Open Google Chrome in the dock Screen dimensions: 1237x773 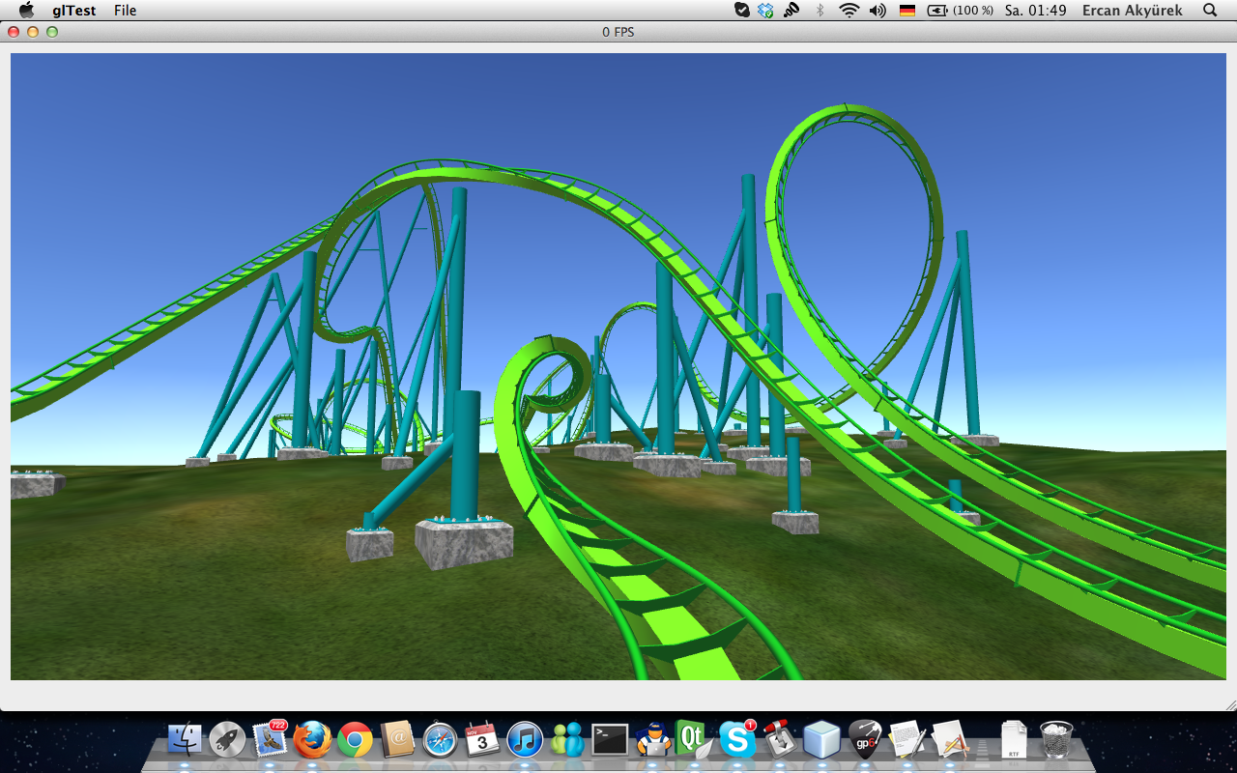(x=355, y=740)
